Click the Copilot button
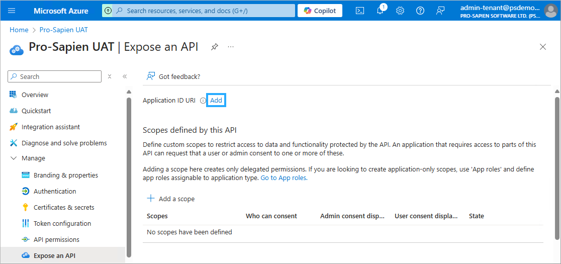The image size is (561, 264). 320,11
